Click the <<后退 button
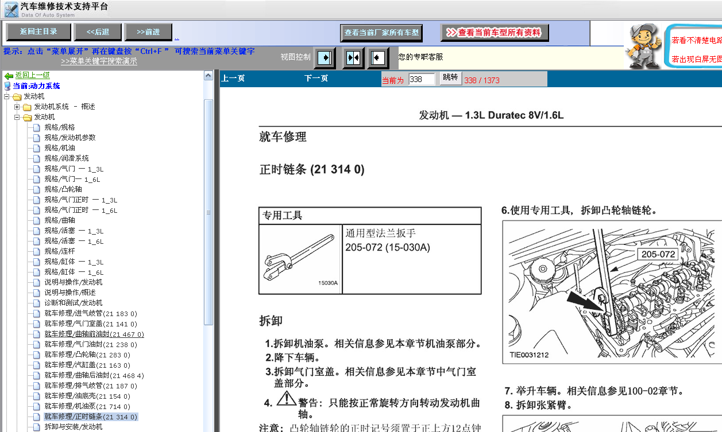Screen dimensions: 722x432 98,32
